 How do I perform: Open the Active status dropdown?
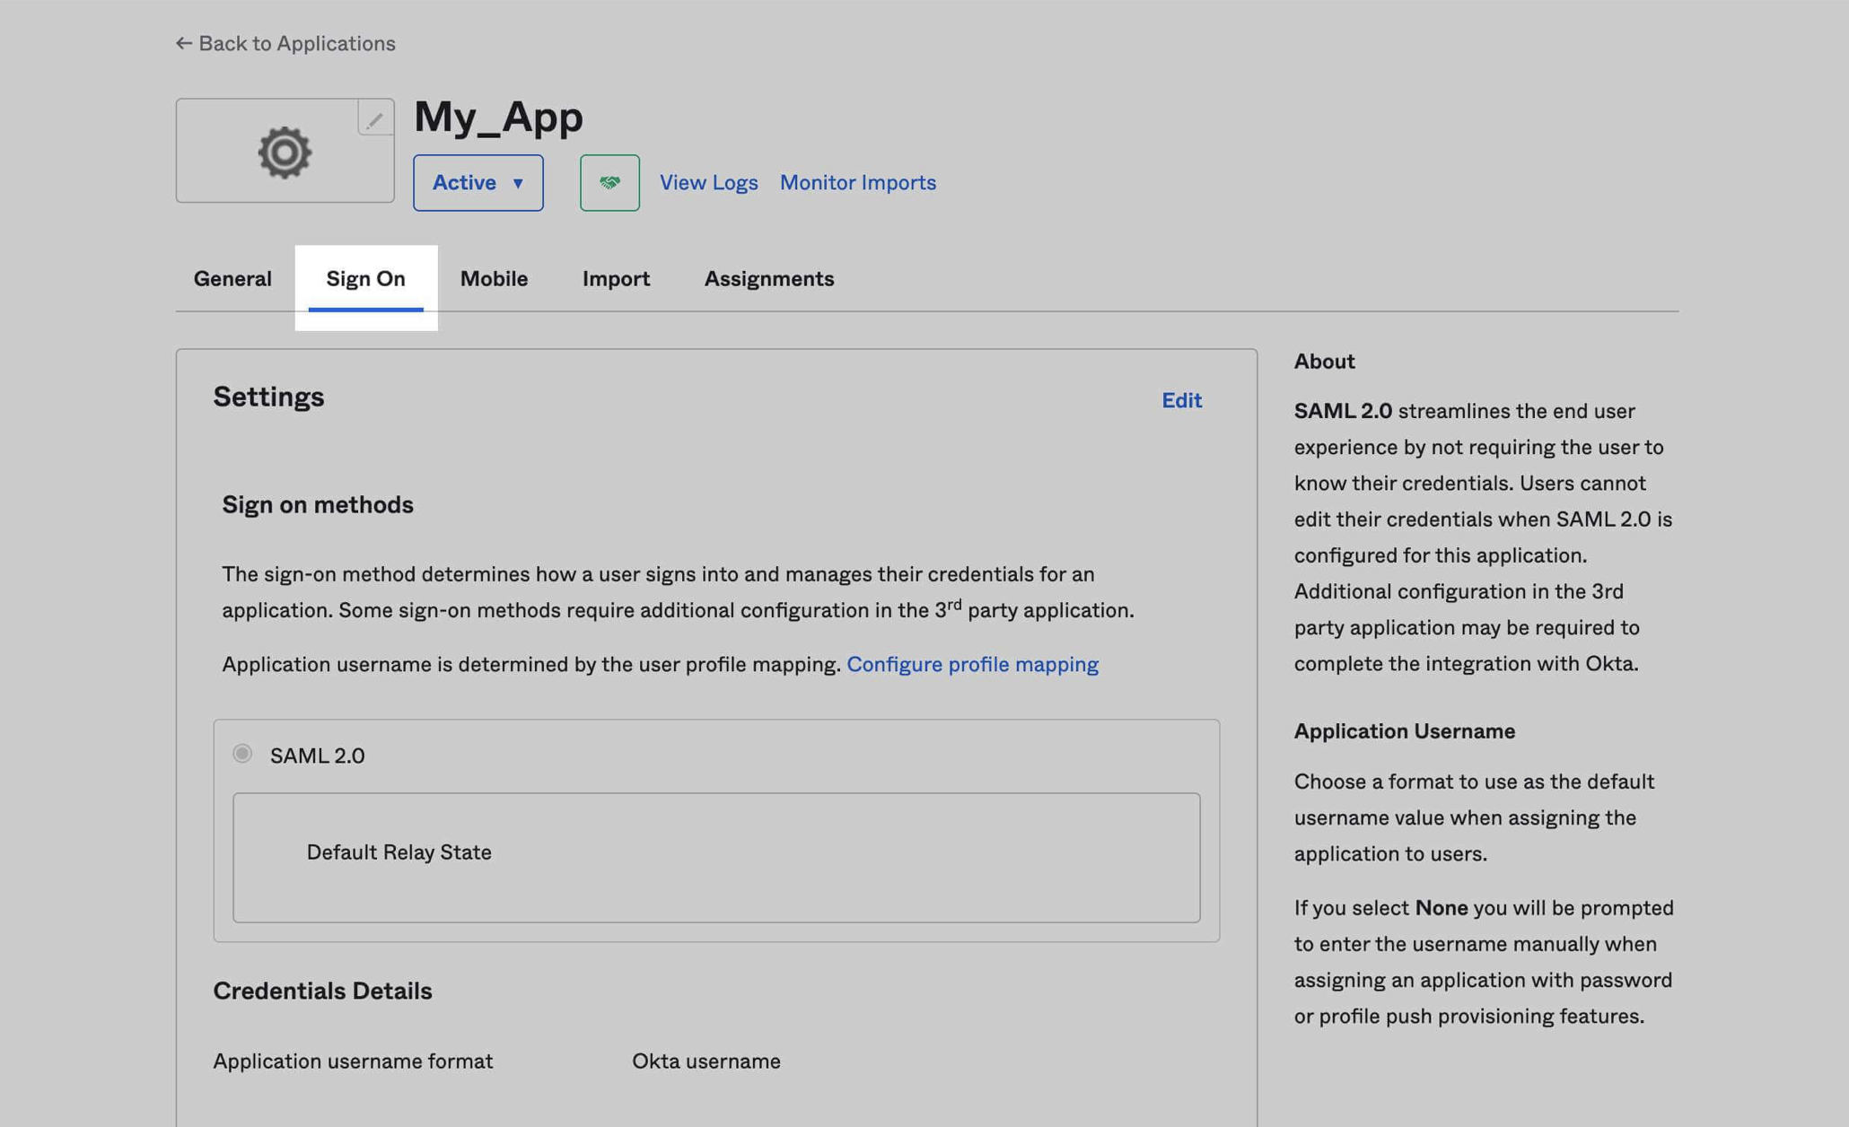point(478,182)
